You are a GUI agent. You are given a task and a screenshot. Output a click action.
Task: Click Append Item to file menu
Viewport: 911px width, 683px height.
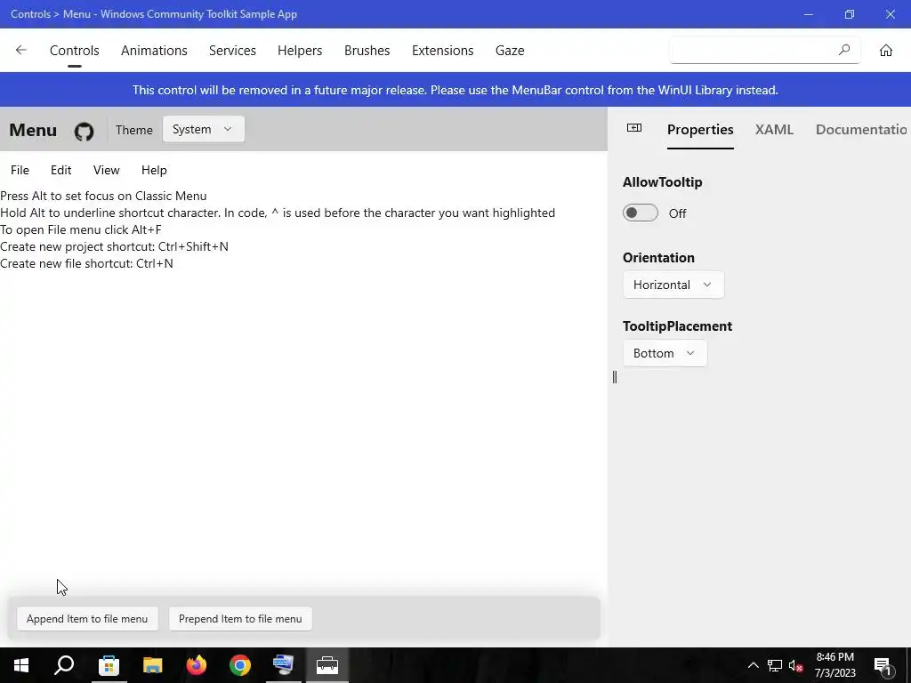pos(87,619)
